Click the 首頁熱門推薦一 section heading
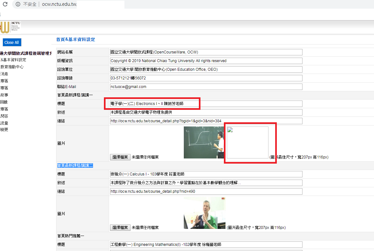 pyautogui.click(x=71, y=236)
